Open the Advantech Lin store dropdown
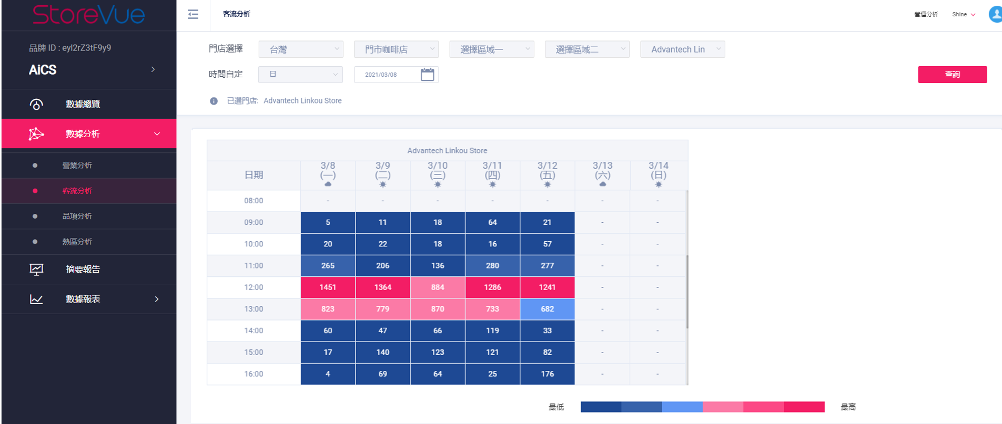Viewport: 1002px width, 424px height. (683, 49)
